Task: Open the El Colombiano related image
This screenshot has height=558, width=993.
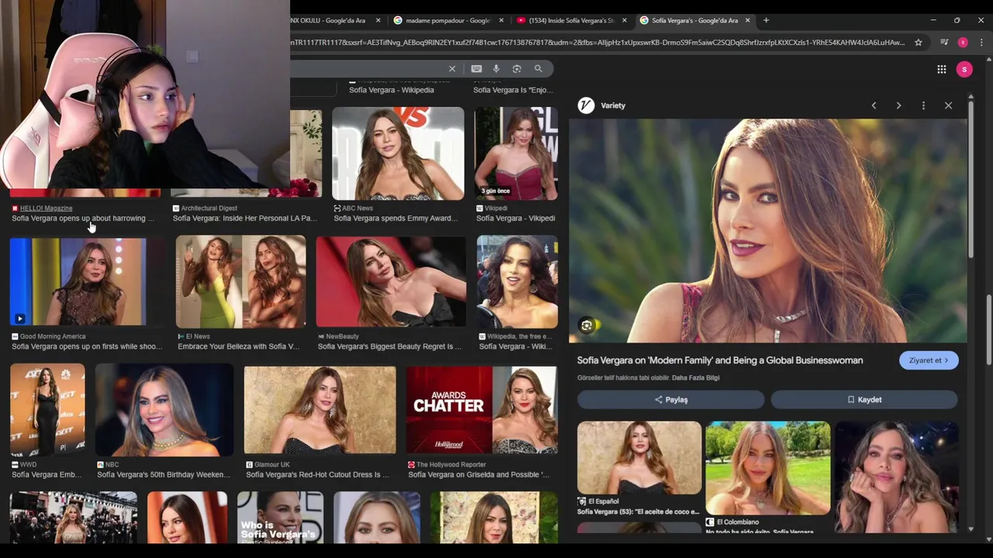Action: coord(768,468)
